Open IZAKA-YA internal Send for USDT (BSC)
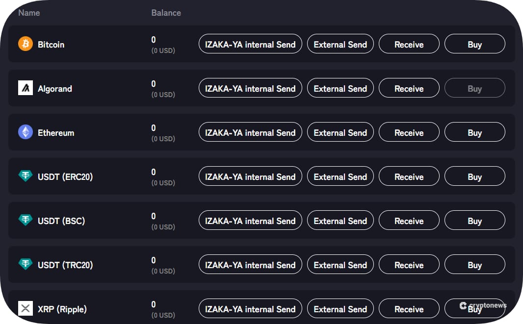523x324 pixels. click(x=250, y=220)
